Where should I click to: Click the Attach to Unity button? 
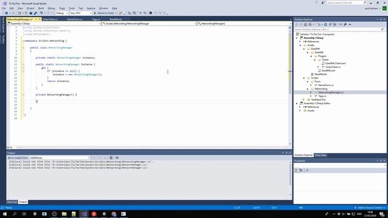pos(105,13)
